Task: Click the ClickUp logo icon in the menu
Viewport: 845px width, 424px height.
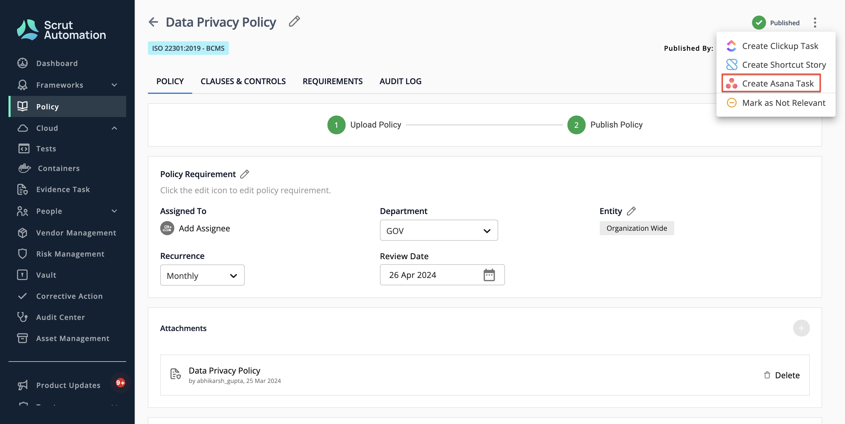Action: point(731,46)
